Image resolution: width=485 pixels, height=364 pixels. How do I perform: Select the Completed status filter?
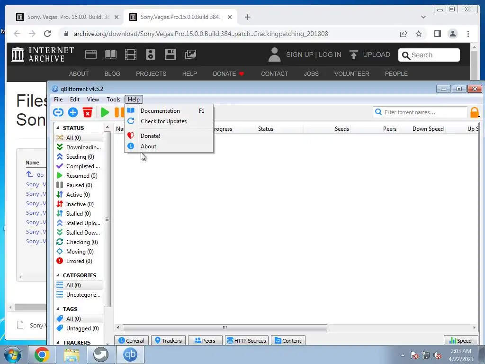(79, 166)
